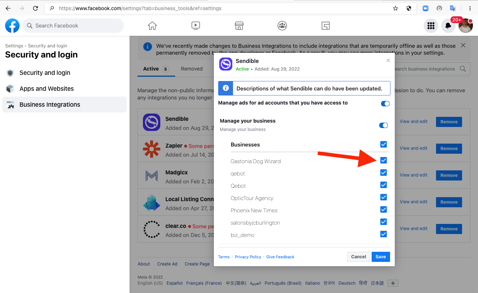Switch to the Removed tab
The image size is (478, 293).
[192, 69]
